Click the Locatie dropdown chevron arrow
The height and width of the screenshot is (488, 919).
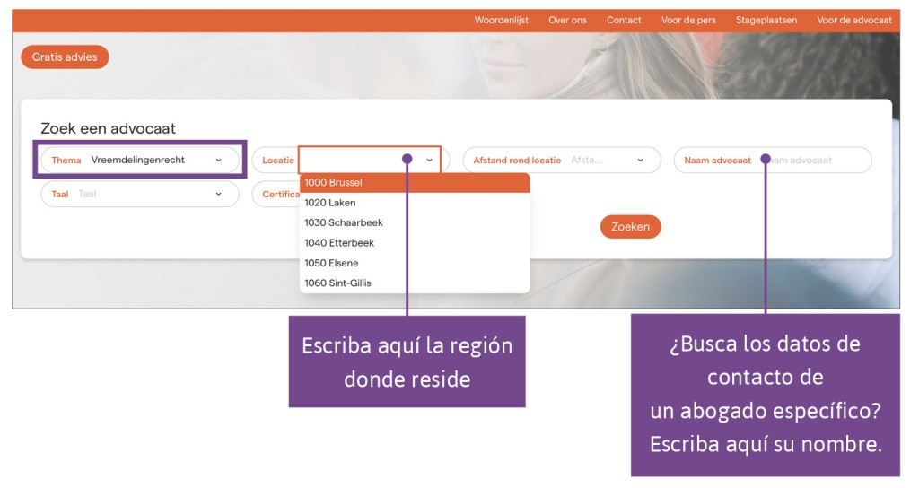429,161
